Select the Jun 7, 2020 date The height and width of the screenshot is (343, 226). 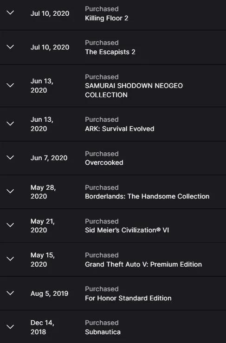point(49,158)
